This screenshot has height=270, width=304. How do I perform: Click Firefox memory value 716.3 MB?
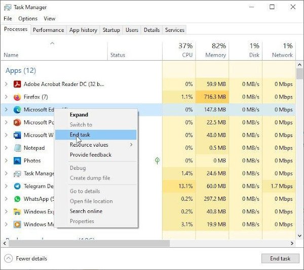tap(215, 97)
